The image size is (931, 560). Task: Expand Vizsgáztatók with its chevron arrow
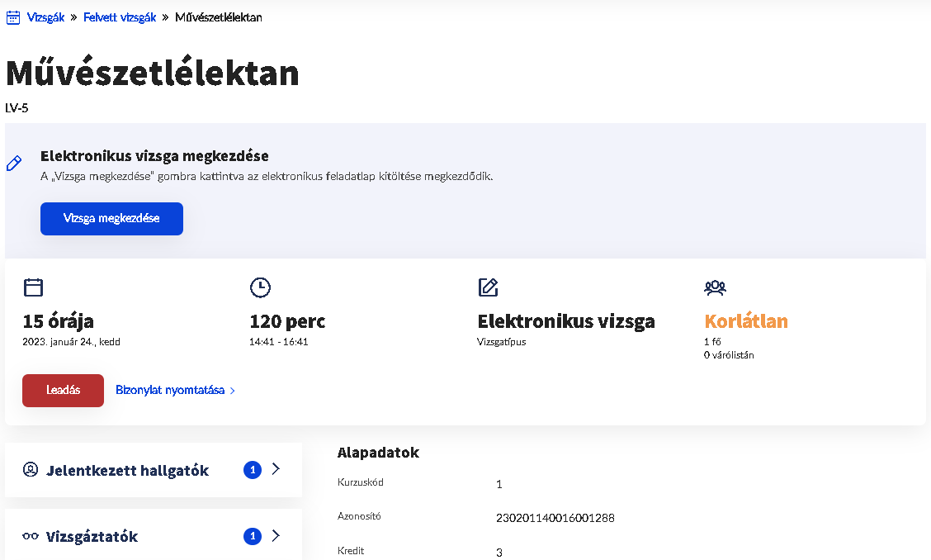(x=276, y=536)
